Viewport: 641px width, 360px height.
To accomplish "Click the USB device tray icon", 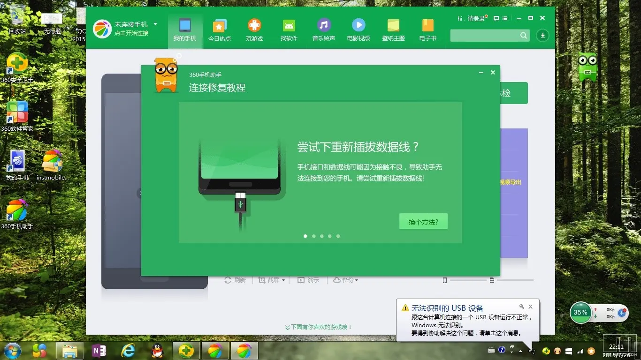I will (532, 350).
